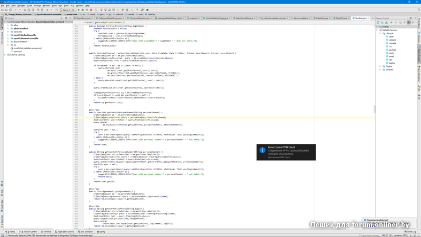Expand the Plugins node in Maven Projects
The image size is (421, 237).
click(380, 66)
